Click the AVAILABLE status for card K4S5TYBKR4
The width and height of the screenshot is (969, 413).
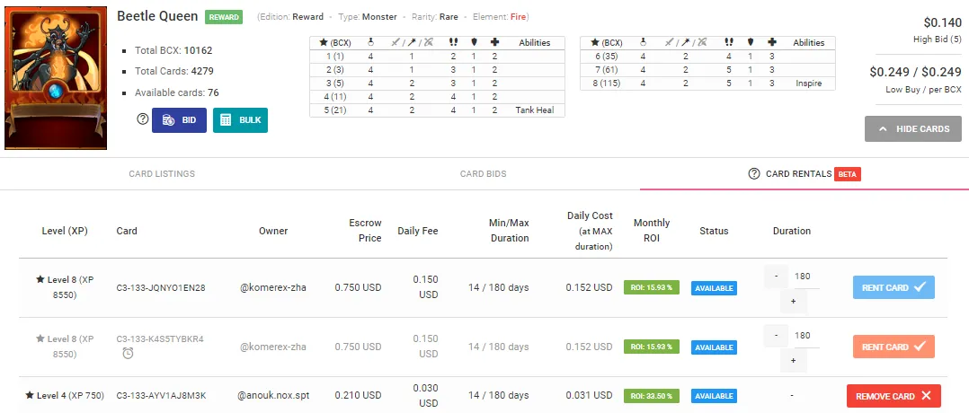[714, 347]
